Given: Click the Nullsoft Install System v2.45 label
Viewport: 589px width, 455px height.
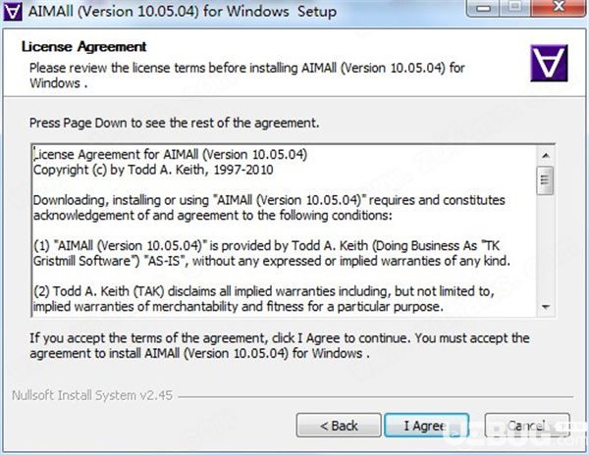Looking at the screenshot, I should 92,395.
